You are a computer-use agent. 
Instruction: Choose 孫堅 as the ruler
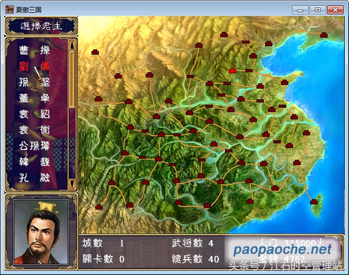point(34,82)
